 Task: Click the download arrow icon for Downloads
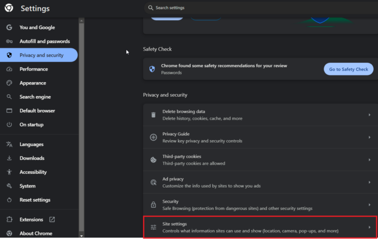[9, 158]
